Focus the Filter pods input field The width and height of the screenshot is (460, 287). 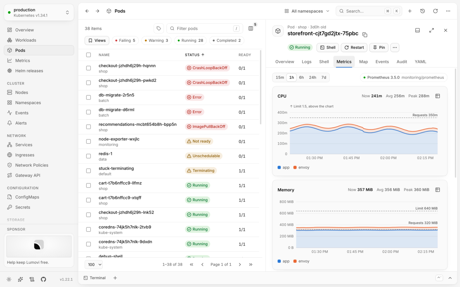click(x=205, y=28)
